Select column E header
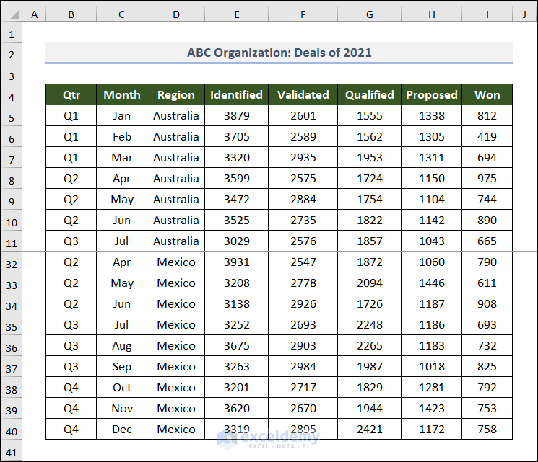538x462 pixels. (236, 14)
